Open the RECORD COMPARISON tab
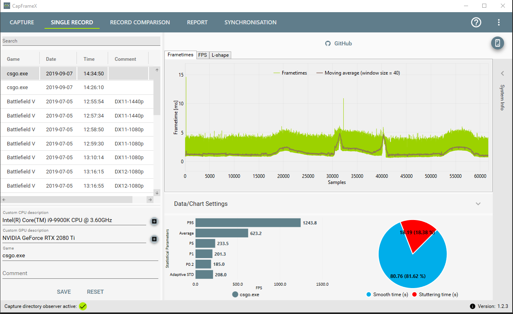 click(x=140, y=22)
